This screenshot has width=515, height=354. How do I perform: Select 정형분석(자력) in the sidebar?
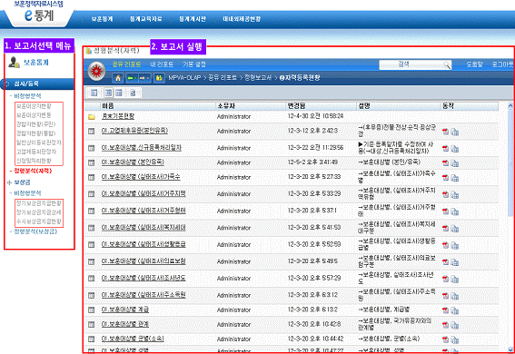click(x=33, y=171)
